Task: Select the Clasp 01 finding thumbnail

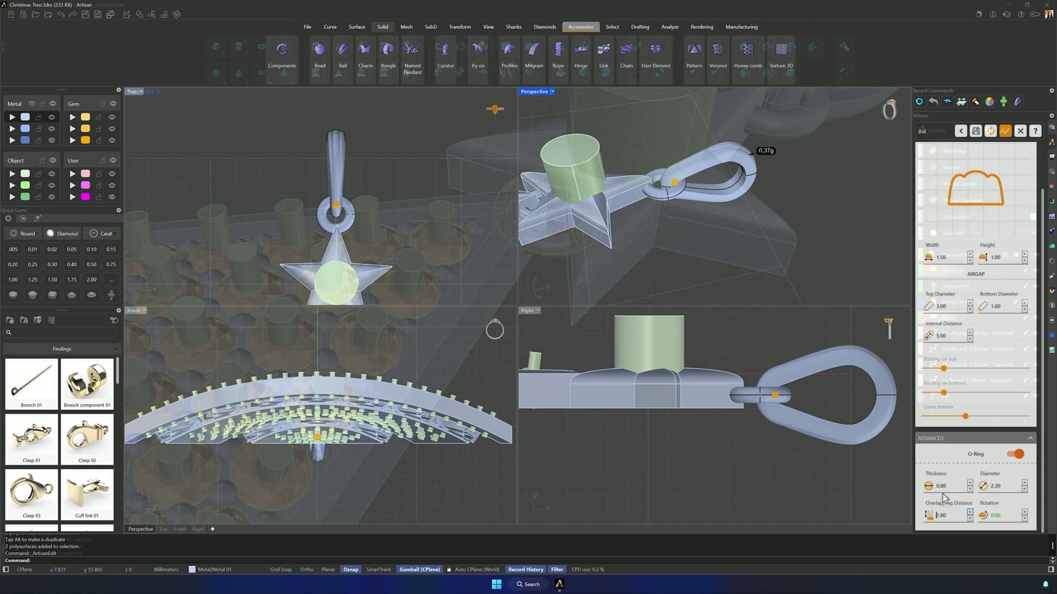Action: (31, 439)
